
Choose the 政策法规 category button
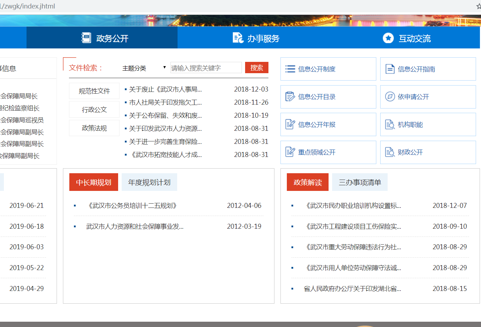click(94, 128)
